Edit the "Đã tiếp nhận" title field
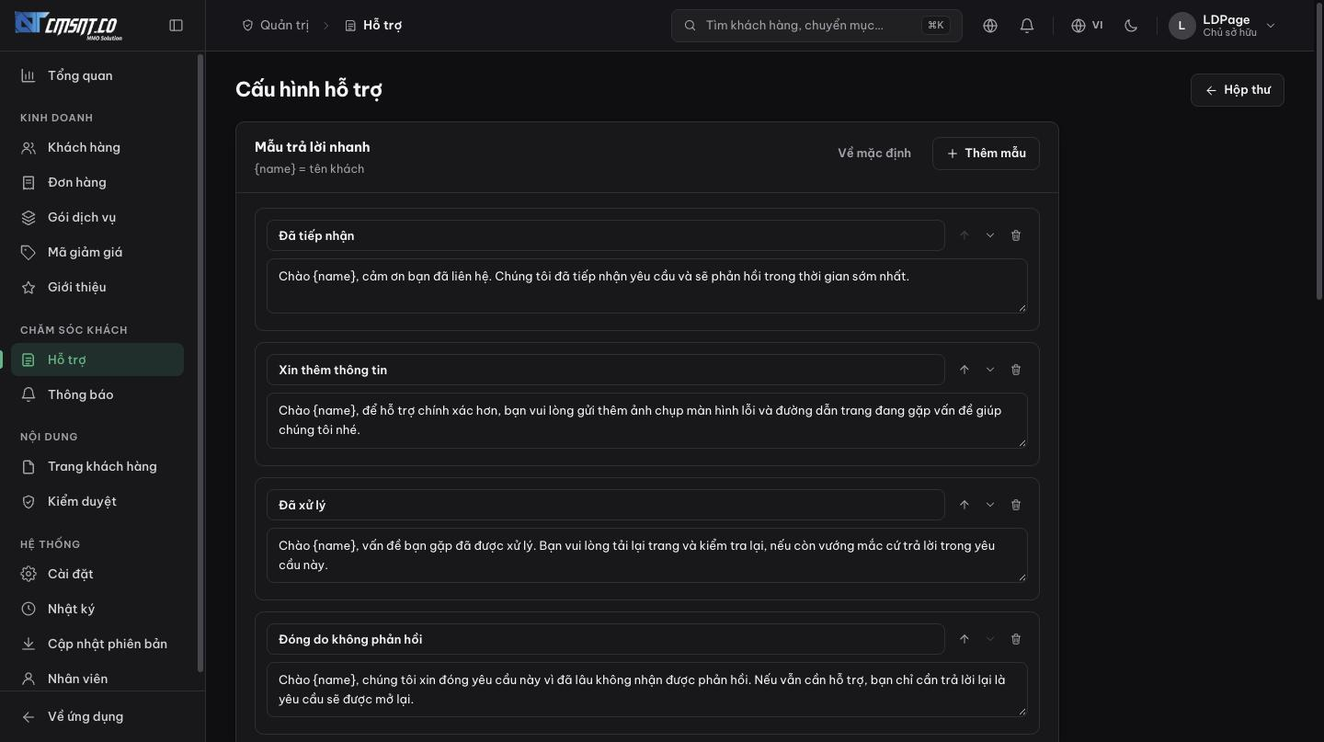1324x742 pixels. (x=605, y=235)
